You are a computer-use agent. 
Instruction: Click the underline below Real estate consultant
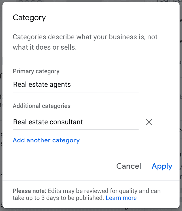coord(75,129)
